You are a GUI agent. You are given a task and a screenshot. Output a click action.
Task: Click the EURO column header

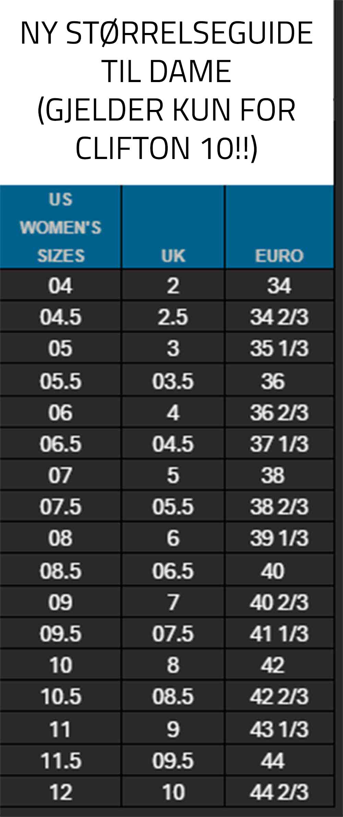click(280, 227)
